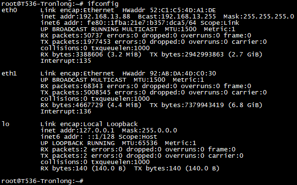Click the lo interface name
Screen dimensions: 297x185
pos(5,124)
